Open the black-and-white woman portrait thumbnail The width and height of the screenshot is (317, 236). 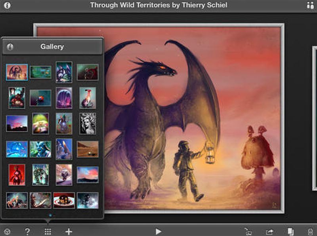click(x=88, y=123)
